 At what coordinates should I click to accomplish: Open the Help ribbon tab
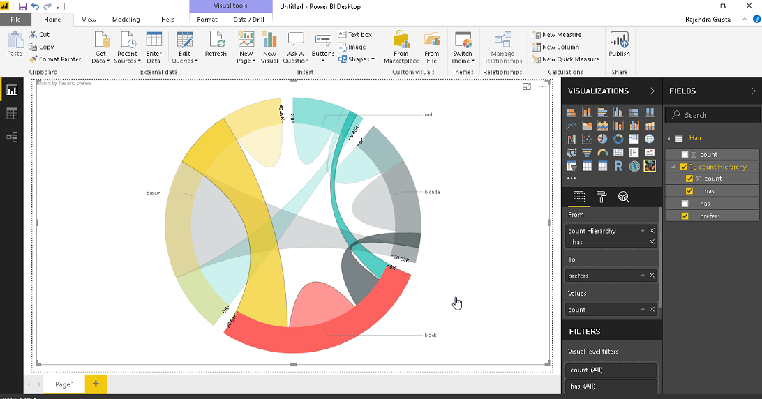(x=167, y=20)
